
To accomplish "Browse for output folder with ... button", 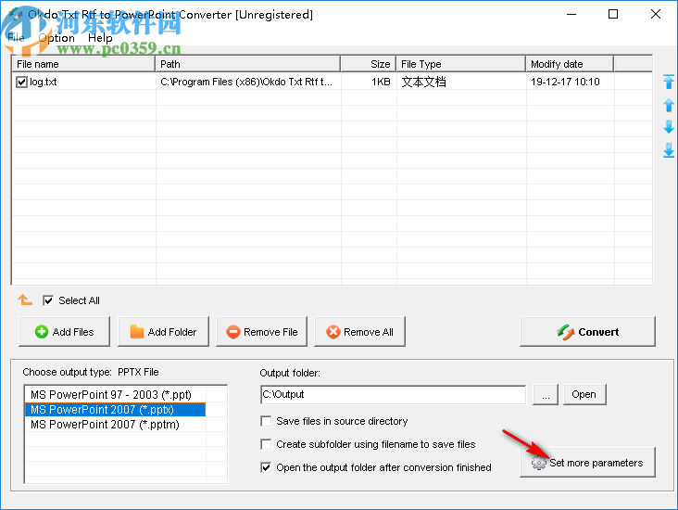I will [x=546, y=394].
